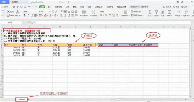This screenshot has width=194, height=102.
Task: Switch to the Formulas (公式) tab
Action: click(67, 7)
